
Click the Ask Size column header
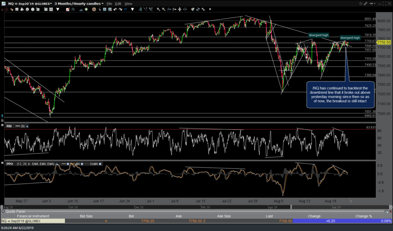(224, 216)
